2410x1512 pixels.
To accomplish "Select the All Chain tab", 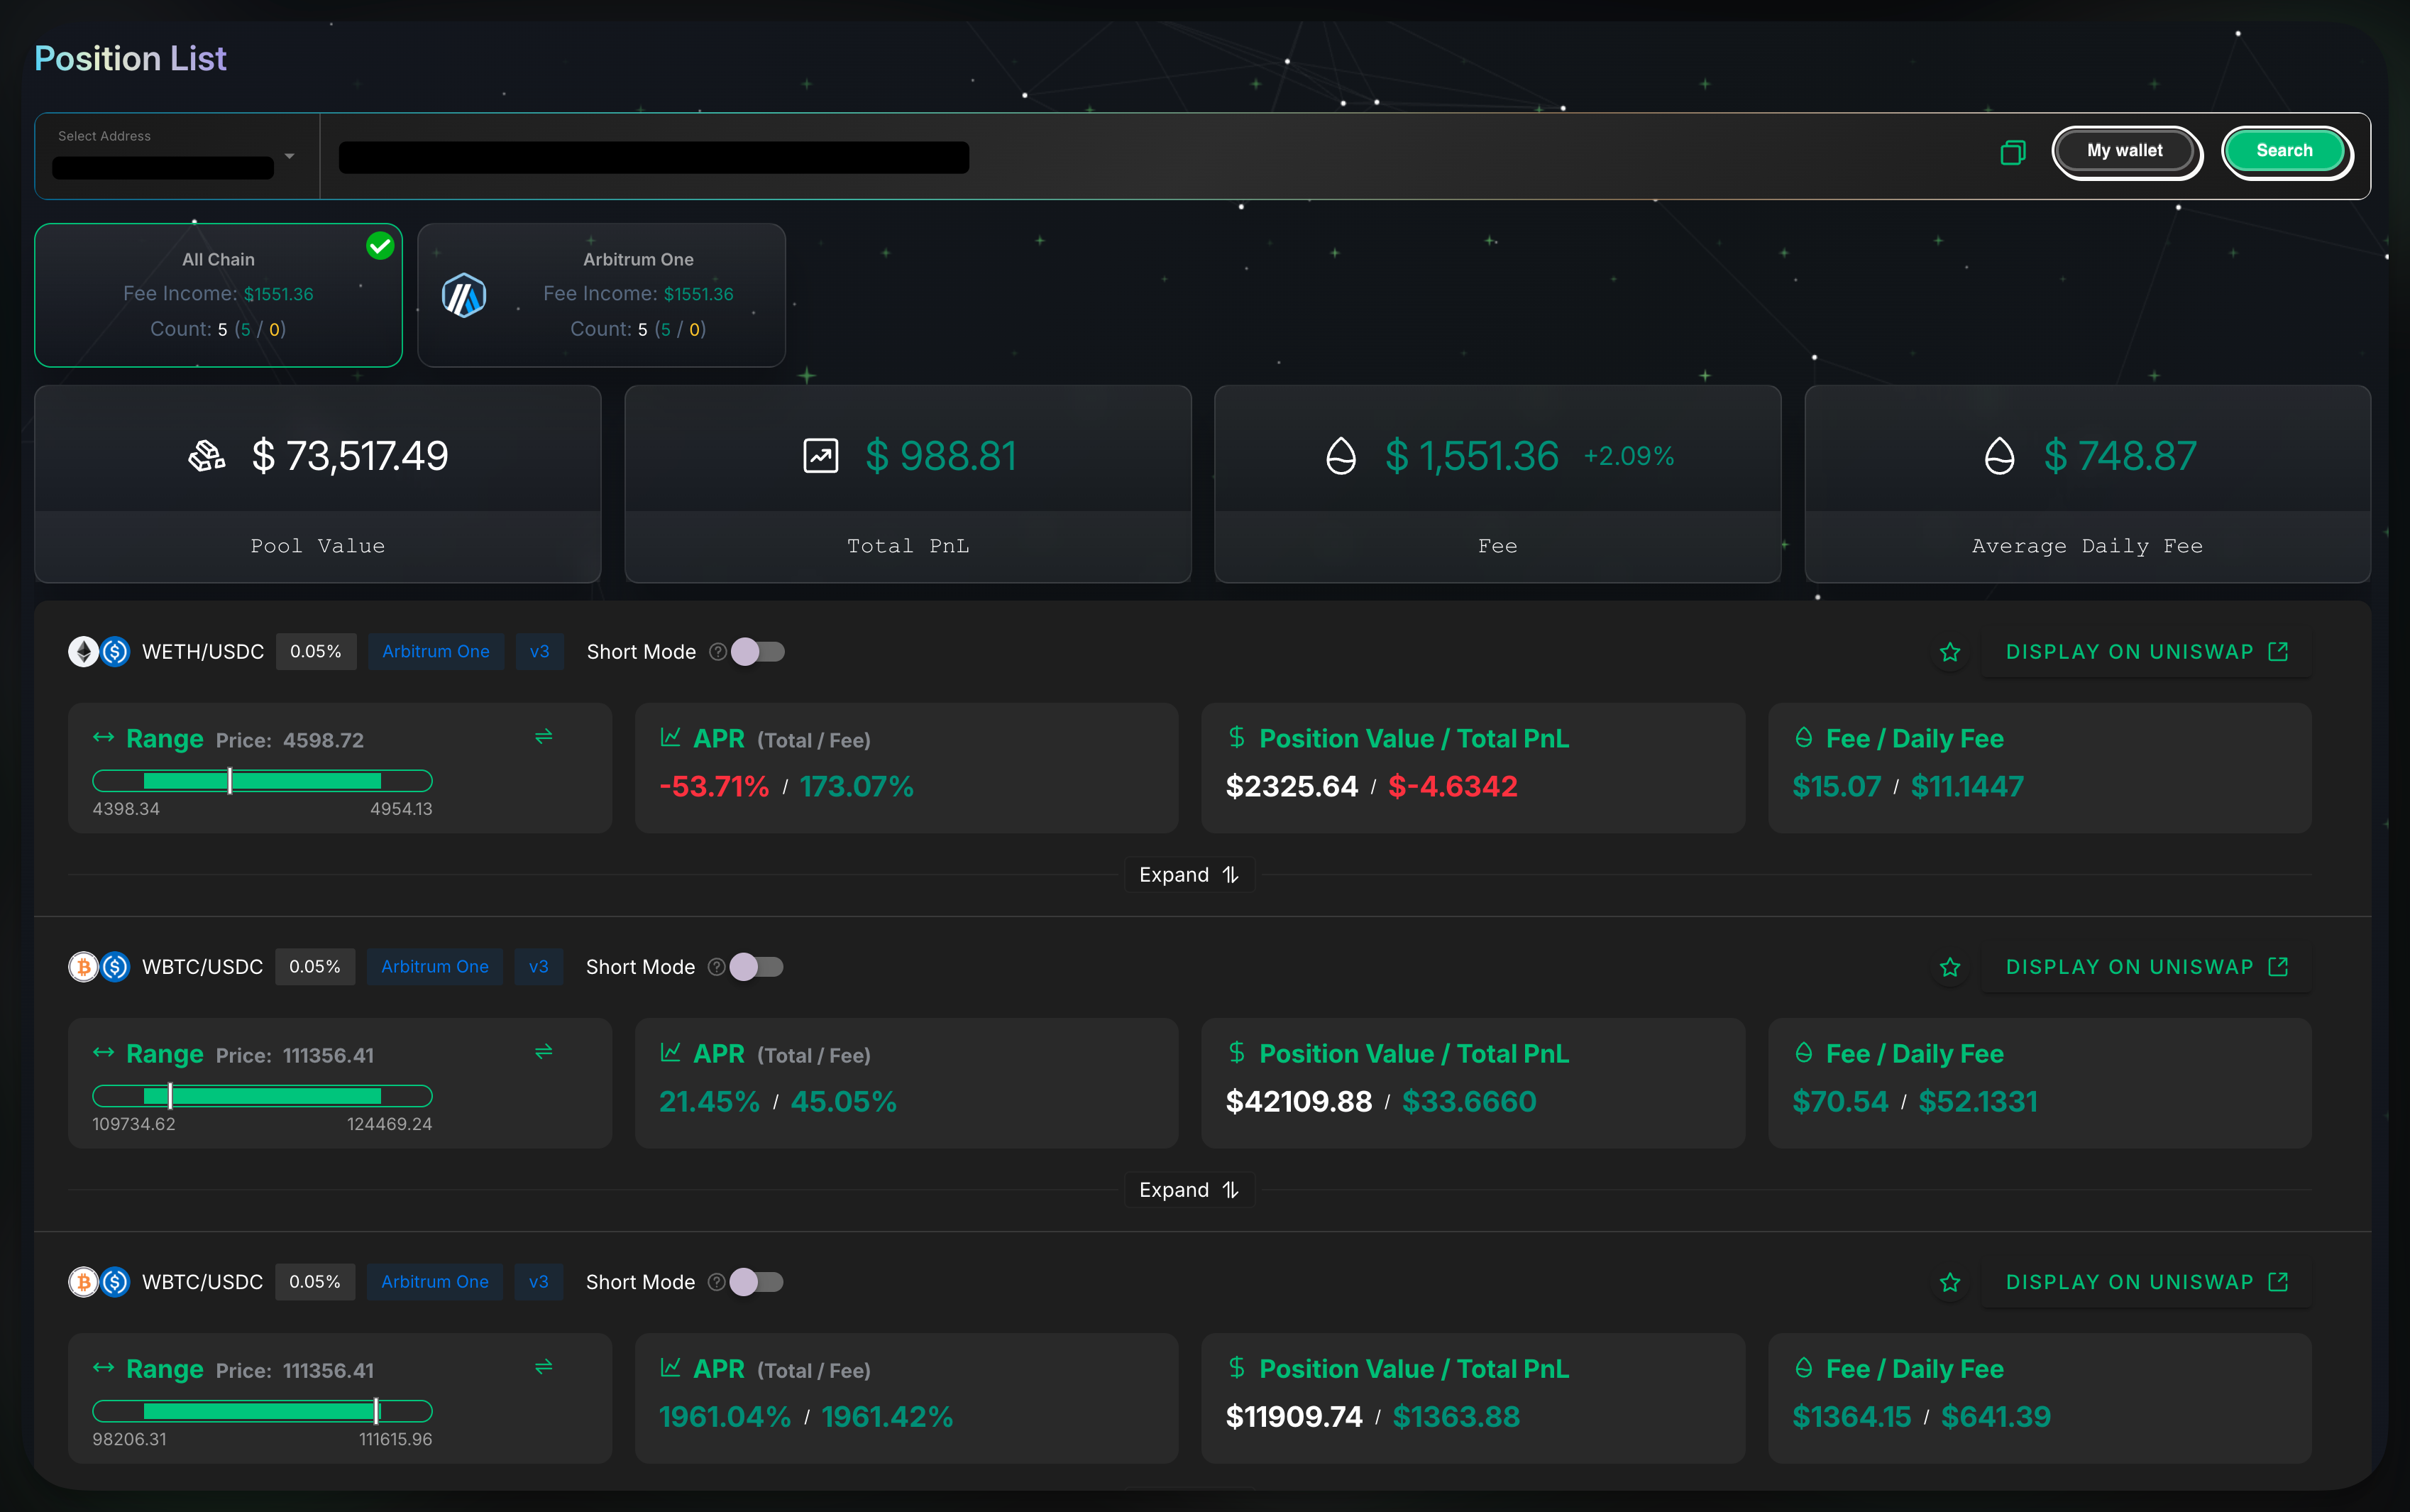I will (218, 295).
